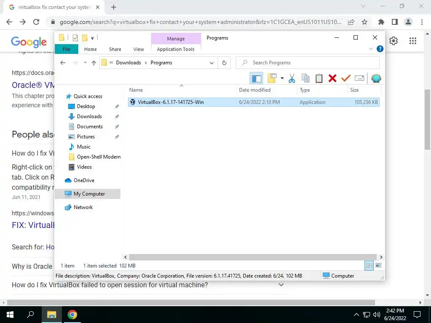
Task: Click the VirtualBox application file icon
Action: (133, 102)
